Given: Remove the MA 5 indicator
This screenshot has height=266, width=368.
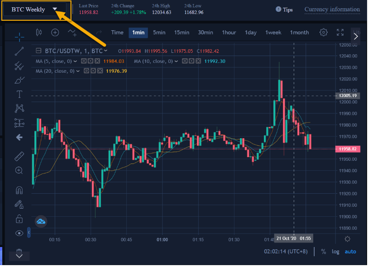Looking at the screenshot, I should 97,61.
